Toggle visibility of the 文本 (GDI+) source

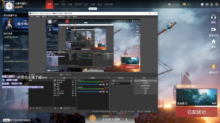(x=73, y=91)
